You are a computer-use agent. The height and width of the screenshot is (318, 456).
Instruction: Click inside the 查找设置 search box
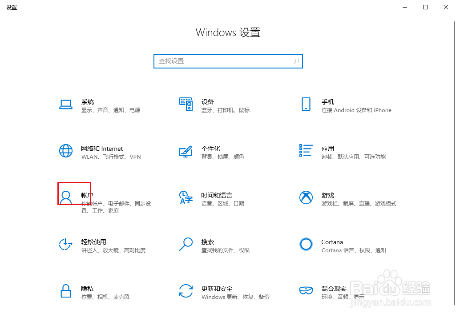tap(228, 61)
